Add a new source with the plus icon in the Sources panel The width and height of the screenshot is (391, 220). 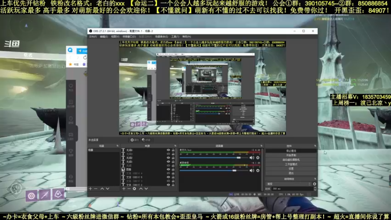pyautogui.click(x=124, y=189)
